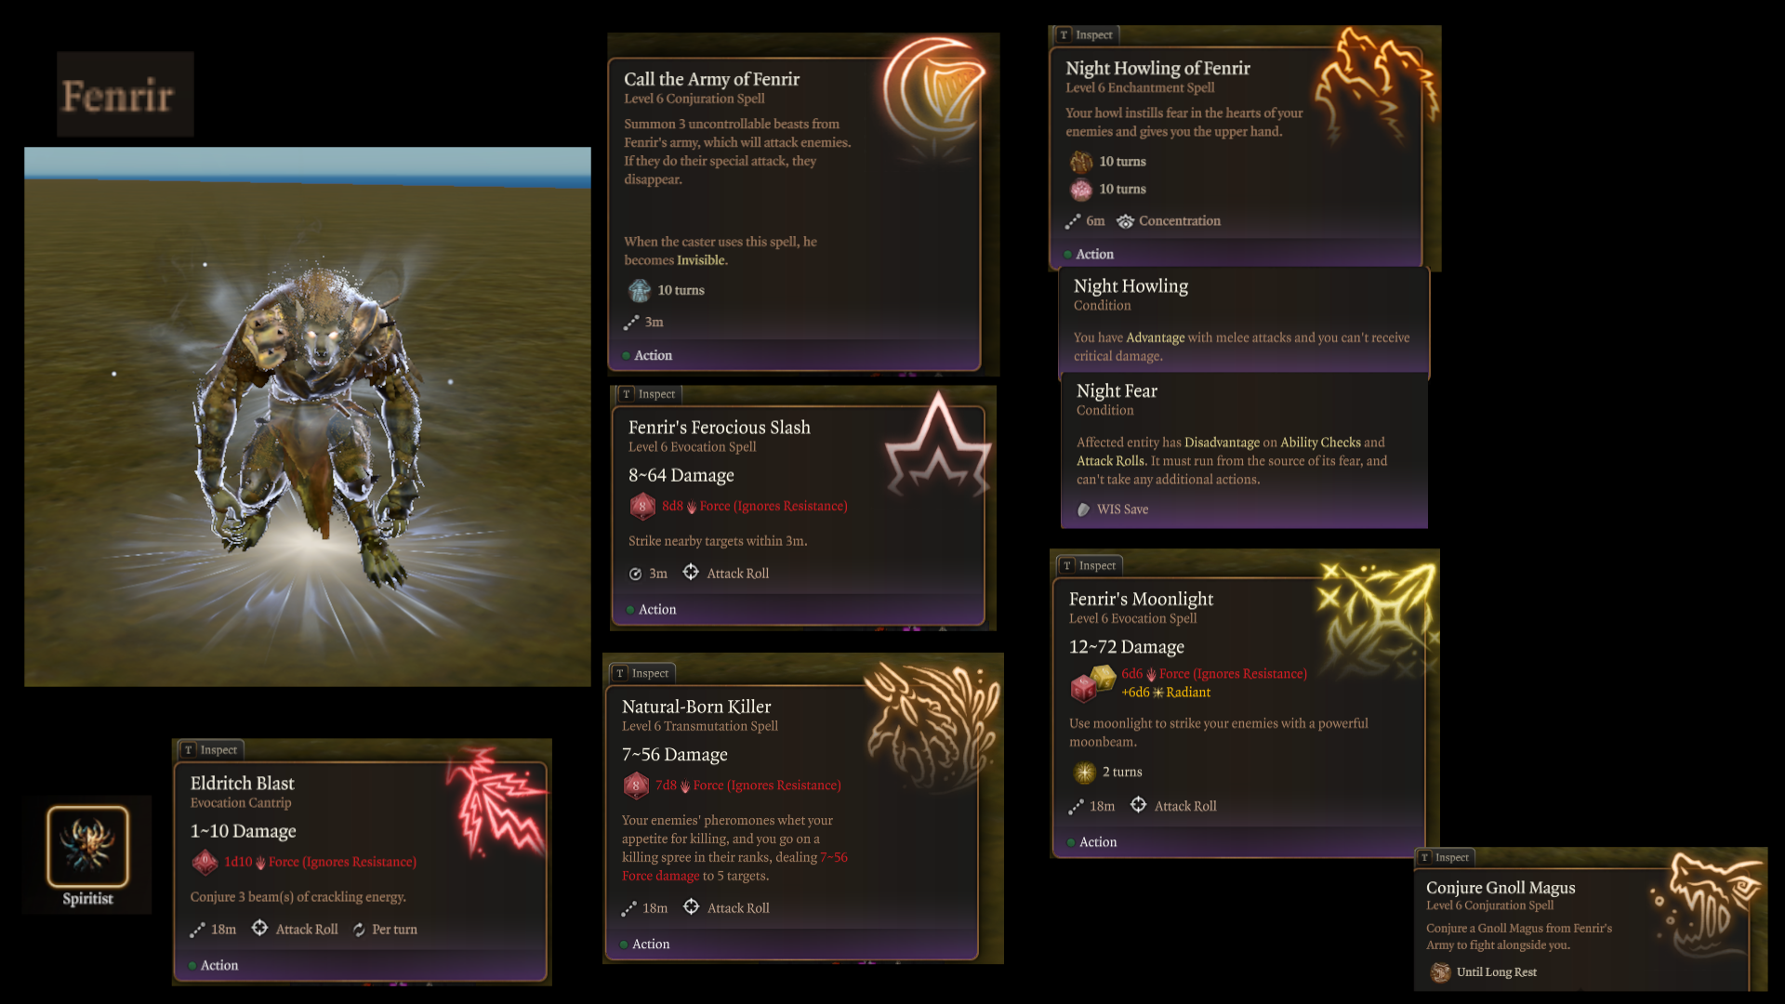The image size is (1785, 1004).
Task: Click the Fenrir's Ferocious Slash claw icon
Action: [x=937, y=446]
